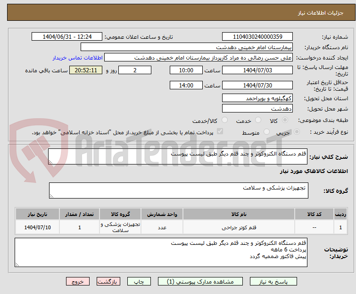Click the general description textarea شرح کلی نیاز

coord(178,156)
